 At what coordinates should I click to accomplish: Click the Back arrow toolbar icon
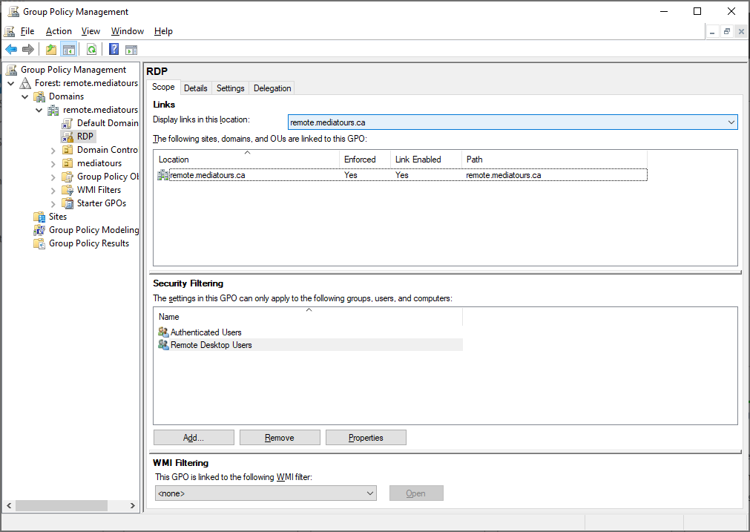(11, 49)
